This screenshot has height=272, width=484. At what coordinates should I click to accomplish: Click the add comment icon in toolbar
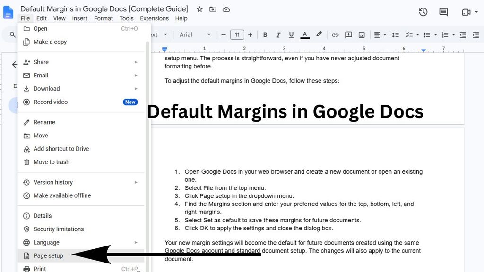(x=348, y=35)
